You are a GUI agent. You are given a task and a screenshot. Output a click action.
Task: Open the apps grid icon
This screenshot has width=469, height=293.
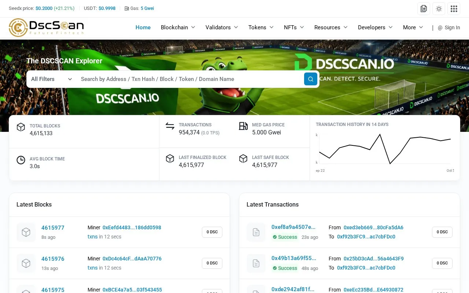click(454, 9)
